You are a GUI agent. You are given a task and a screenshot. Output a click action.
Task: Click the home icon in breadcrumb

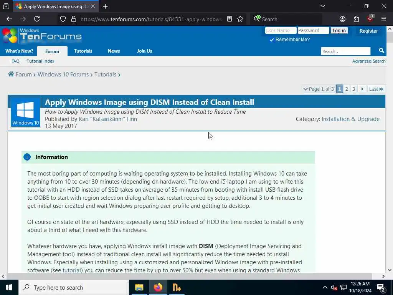tap(11, 74)
